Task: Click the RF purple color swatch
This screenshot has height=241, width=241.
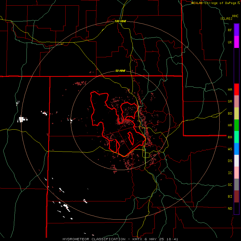Action: [236, 30]
